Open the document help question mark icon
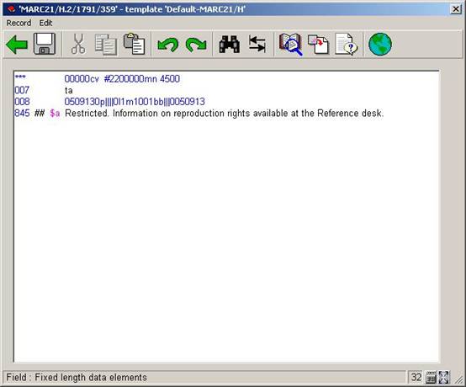Image resolution: width=466 pixels, height=387 pixels. point(347,45)
